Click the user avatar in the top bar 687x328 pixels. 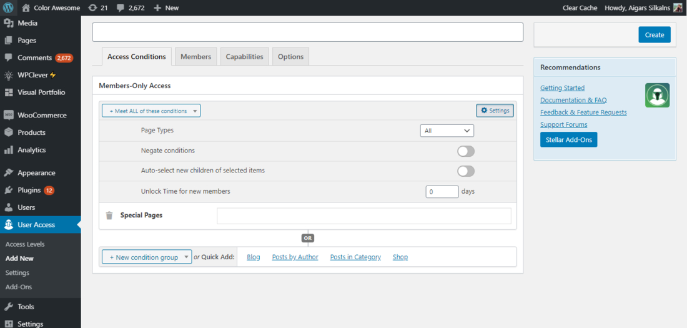point(678,8)
